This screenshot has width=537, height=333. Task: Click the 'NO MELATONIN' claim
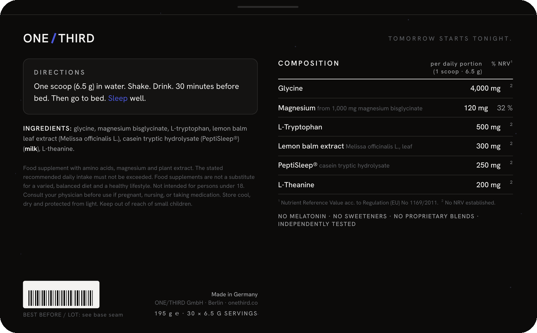pyautogui.click(x=302, y=216)
